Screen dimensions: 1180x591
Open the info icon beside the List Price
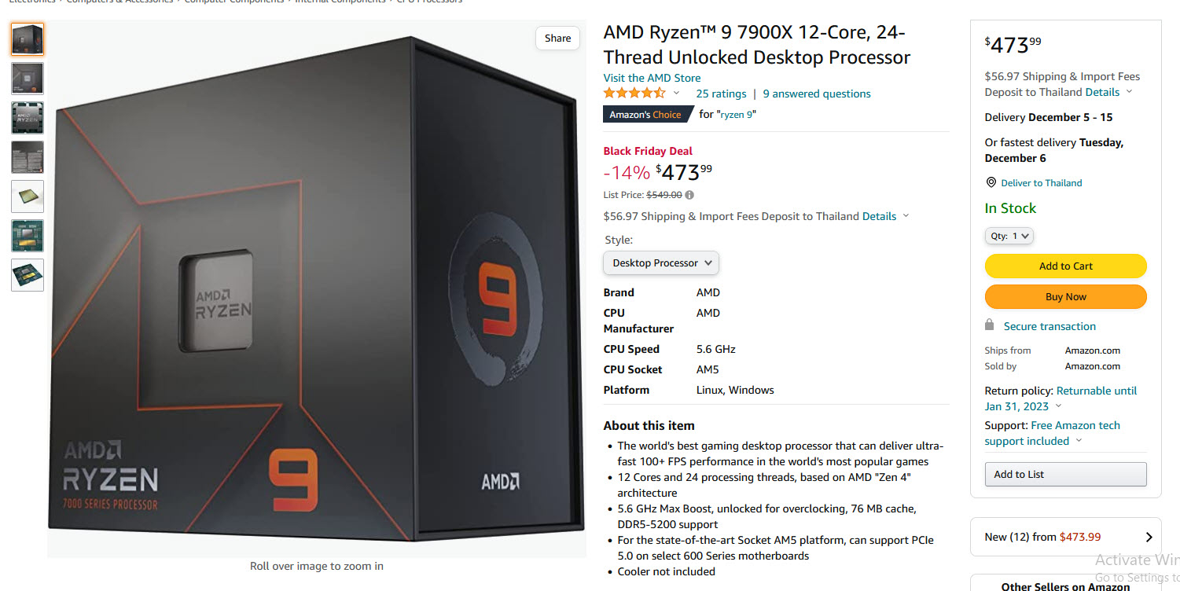tap(689, 194)
